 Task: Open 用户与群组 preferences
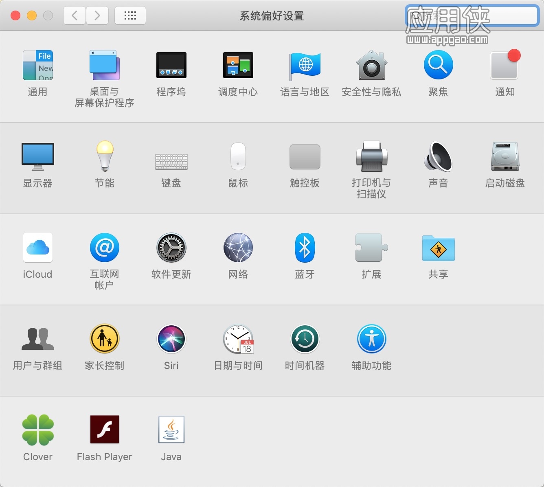[x=38, y=339]
